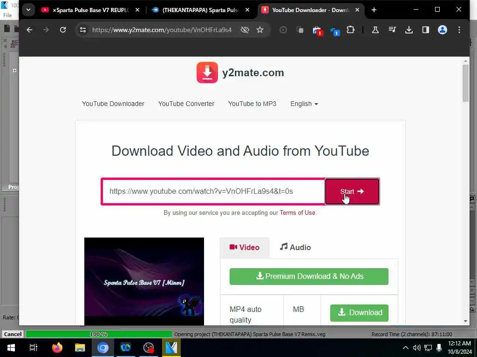Open OBS Studio from the taskbar
477x357 pixels.
[149, 348]
